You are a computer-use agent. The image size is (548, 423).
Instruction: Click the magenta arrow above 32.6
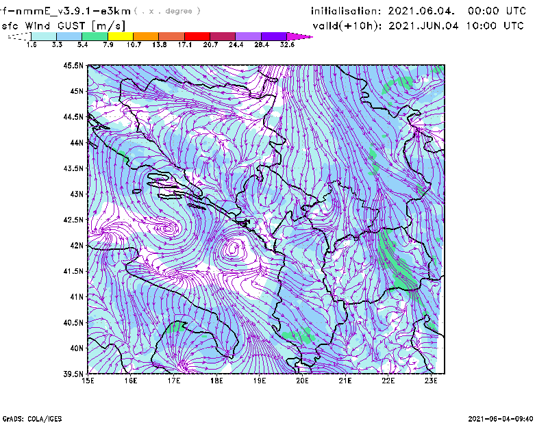(x=299, y=36)
